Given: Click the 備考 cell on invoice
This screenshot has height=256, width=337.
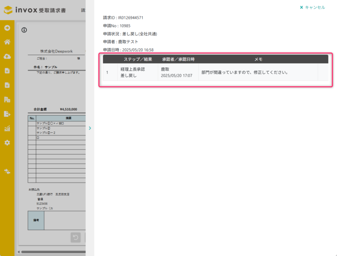Looking at the screenshot, I should (x=36, y=220).
